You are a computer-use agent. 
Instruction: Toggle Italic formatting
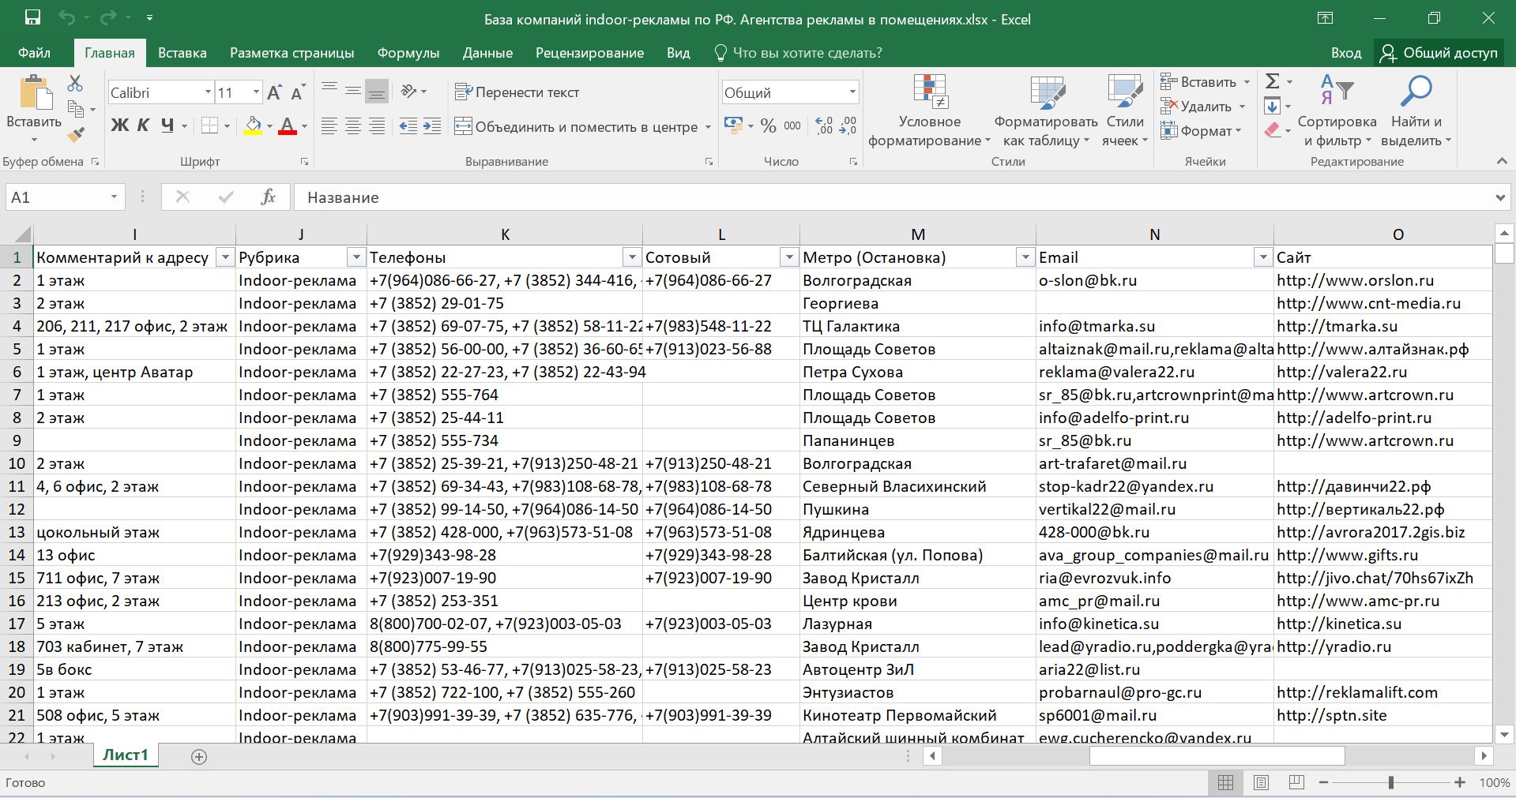(x=143, y=126)
